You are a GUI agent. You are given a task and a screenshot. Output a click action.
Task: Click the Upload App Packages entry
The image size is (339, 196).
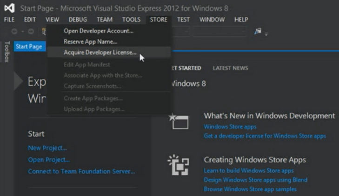point(109,109)
